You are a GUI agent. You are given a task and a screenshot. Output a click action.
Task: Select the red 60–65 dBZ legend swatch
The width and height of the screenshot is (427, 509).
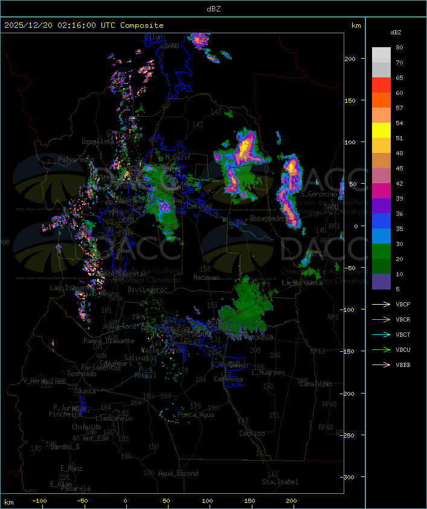point(381,85)
